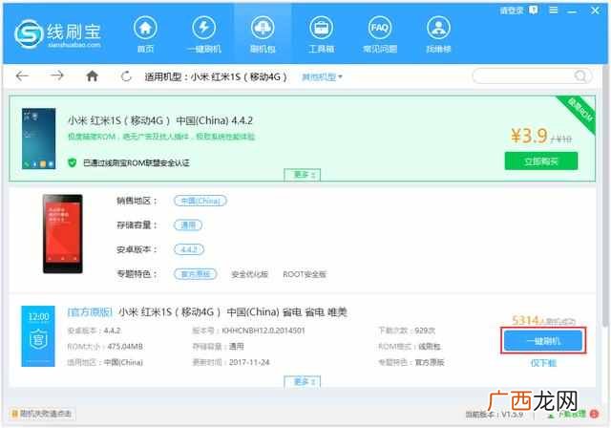611x428 pixels.
Task: Open the 工具箱 toolbox tab
Action: click(x=321, y=34)
